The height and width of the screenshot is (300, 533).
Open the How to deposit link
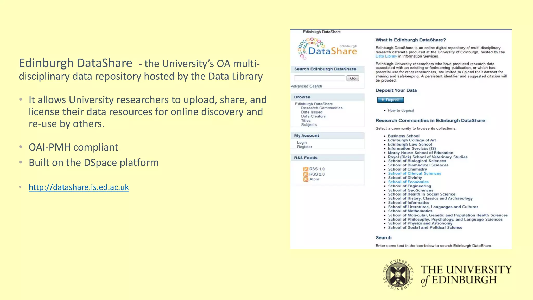point(401,111)
